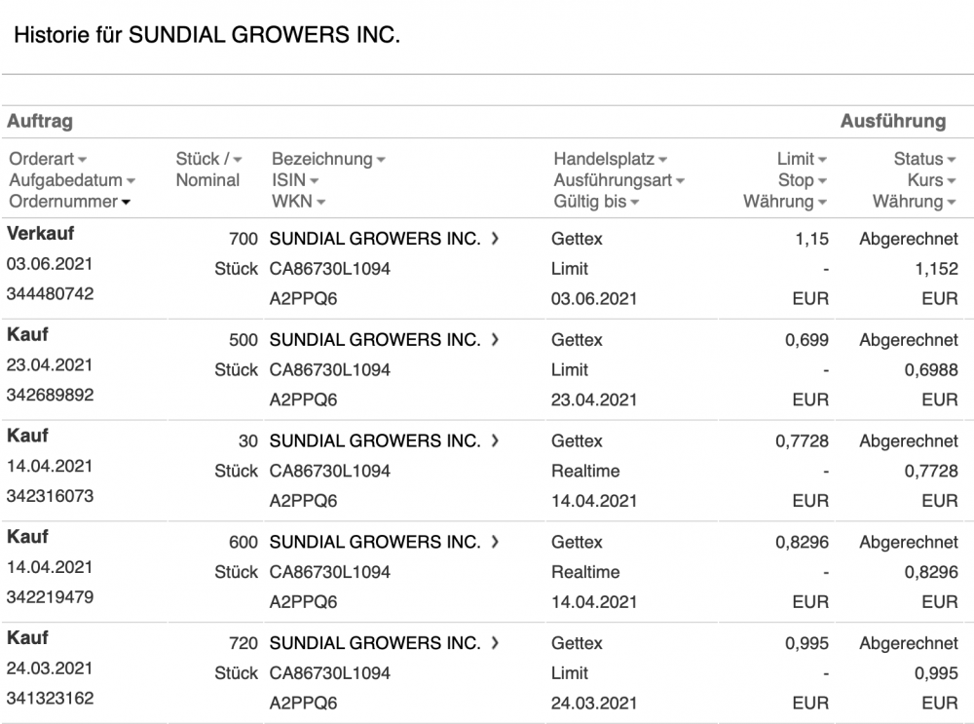
Task: Sort by Aufgabedatum column arrow
Action: (131, 181)
